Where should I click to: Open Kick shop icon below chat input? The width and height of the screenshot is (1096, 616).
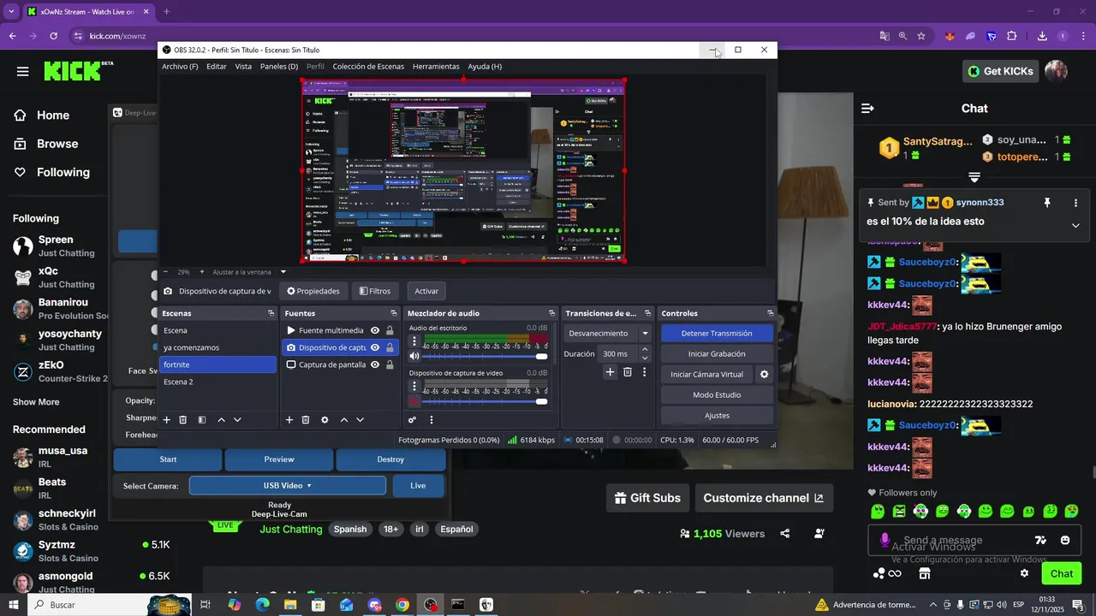925,573
